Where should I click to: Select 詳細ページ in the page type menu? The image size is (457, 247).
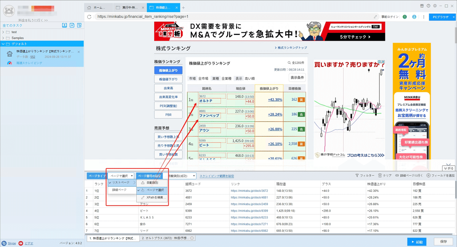(121, 190)
